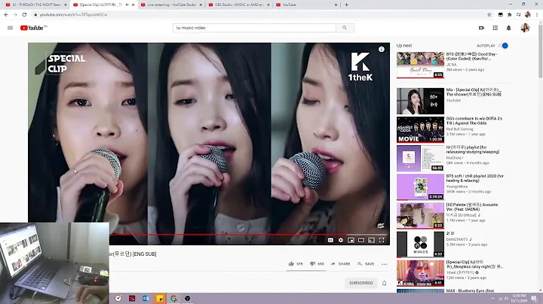
Task: Click the youtube.com address bar
Action: (258, 14)
